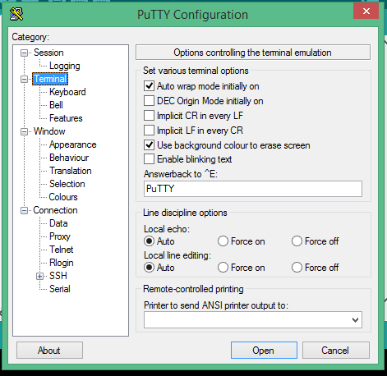387x376 pixels.
Task: Click the About button
Action: click(49, 351)
